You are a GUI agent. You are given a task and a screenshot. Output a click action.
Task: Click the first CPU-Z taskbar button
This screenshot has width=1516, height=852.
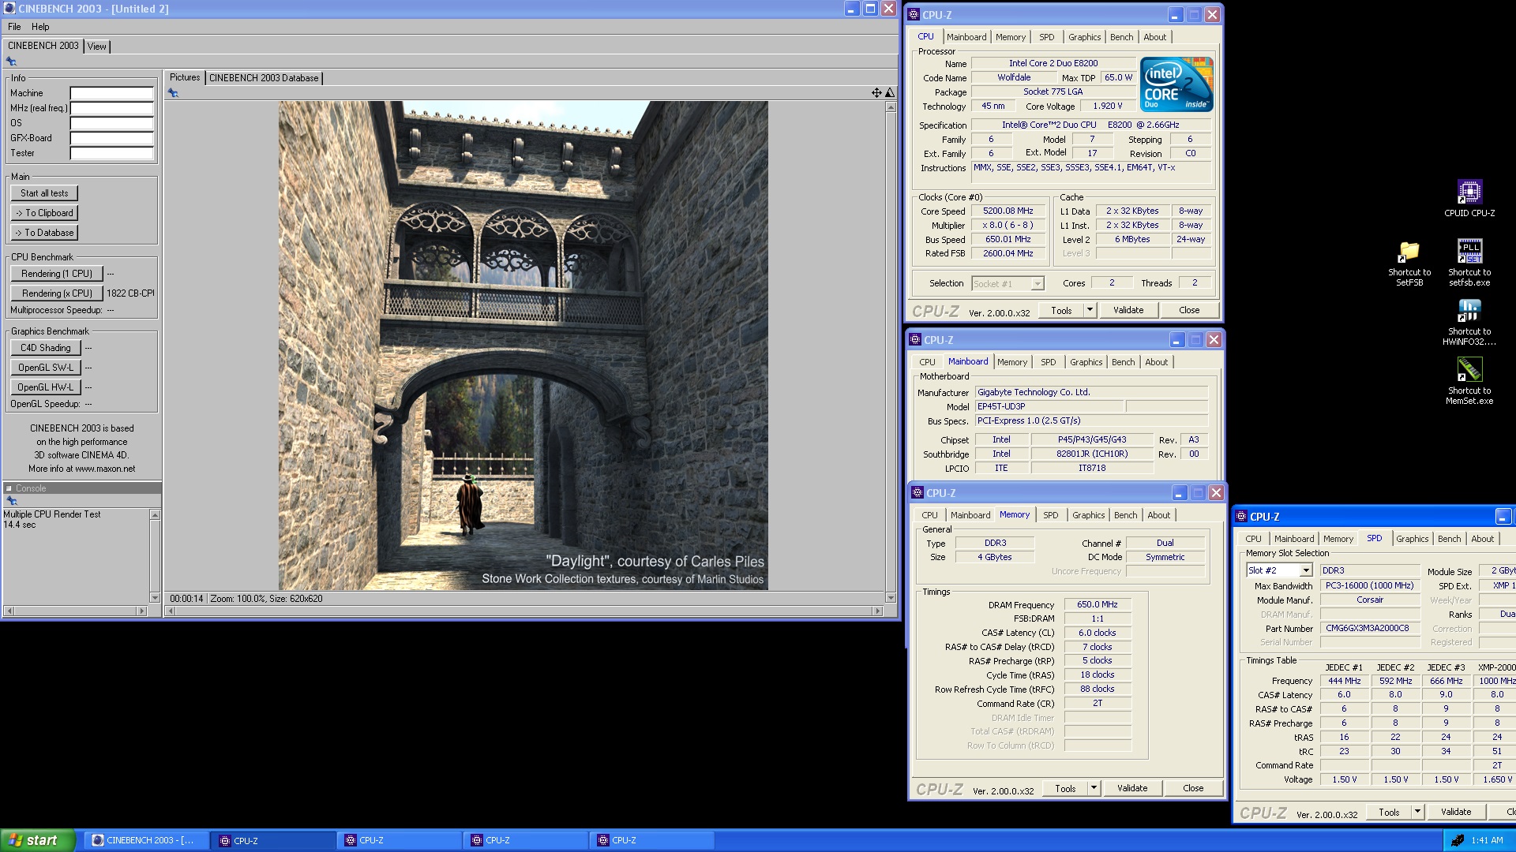click(x=273, y=840)
